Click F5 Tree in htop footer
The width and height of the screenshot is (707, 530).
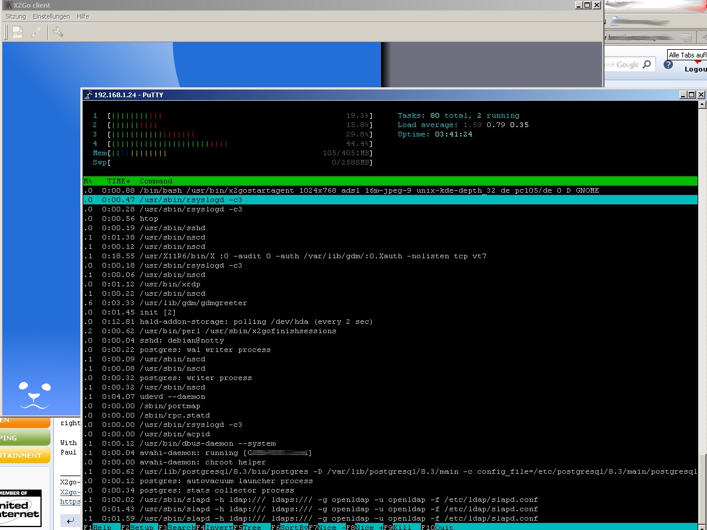pos(252,527)
